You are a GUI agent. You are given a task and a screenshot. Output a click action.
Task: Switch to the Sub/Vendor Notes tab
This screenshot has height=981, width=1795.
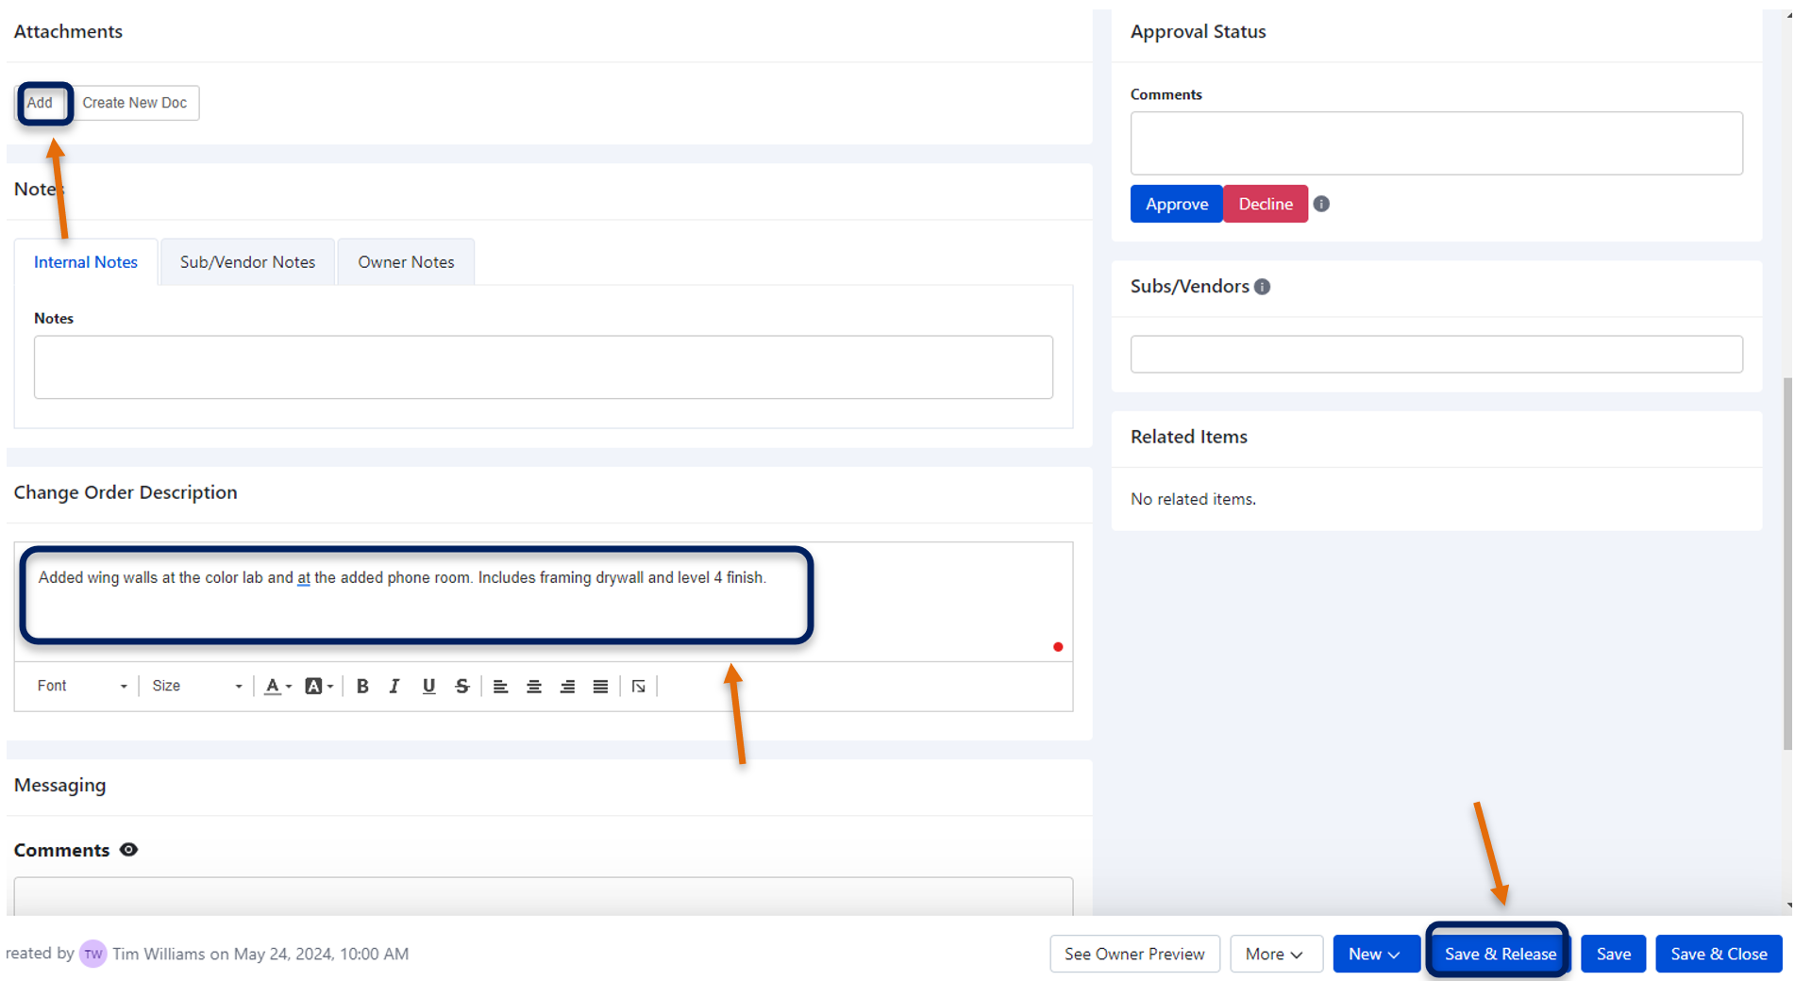tap(246, 261)
